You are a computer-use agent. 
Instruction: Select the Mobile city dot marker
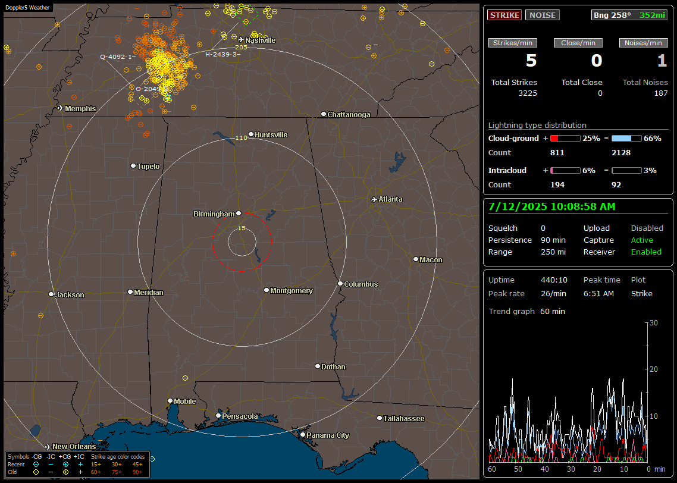170,400
